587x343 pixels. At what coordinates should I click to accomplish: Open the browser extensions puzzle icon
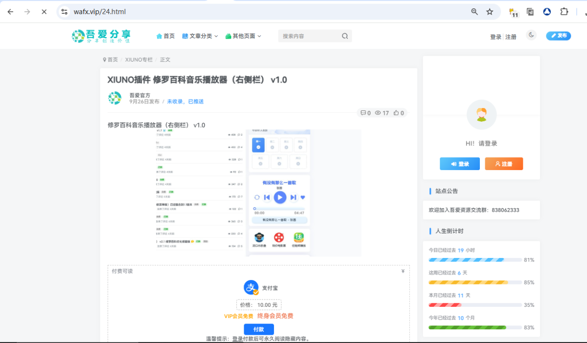pyautogui.click(x=564, y=12)
